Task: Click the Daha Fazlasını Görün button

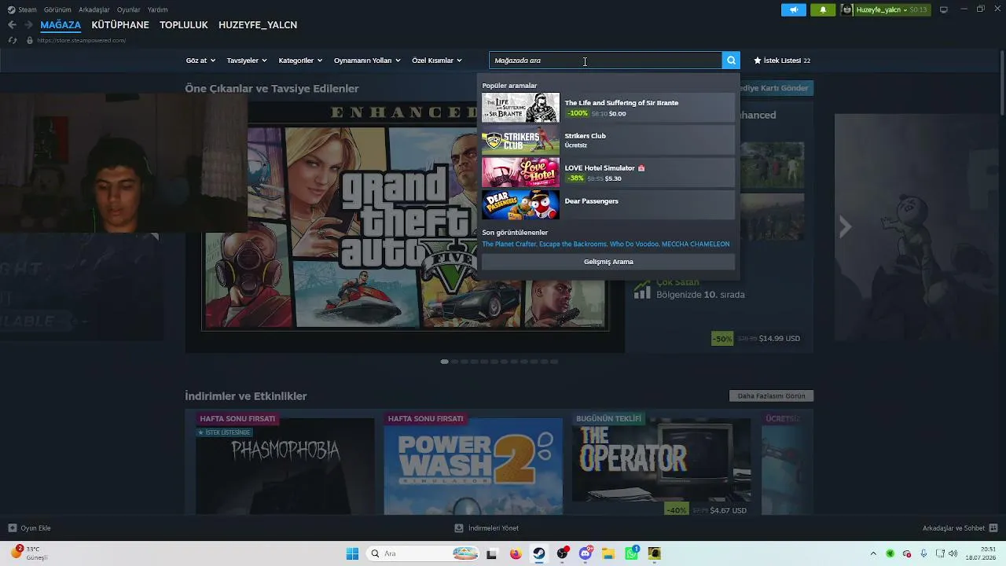Action: pyautogui.click(x=771, y=395)
